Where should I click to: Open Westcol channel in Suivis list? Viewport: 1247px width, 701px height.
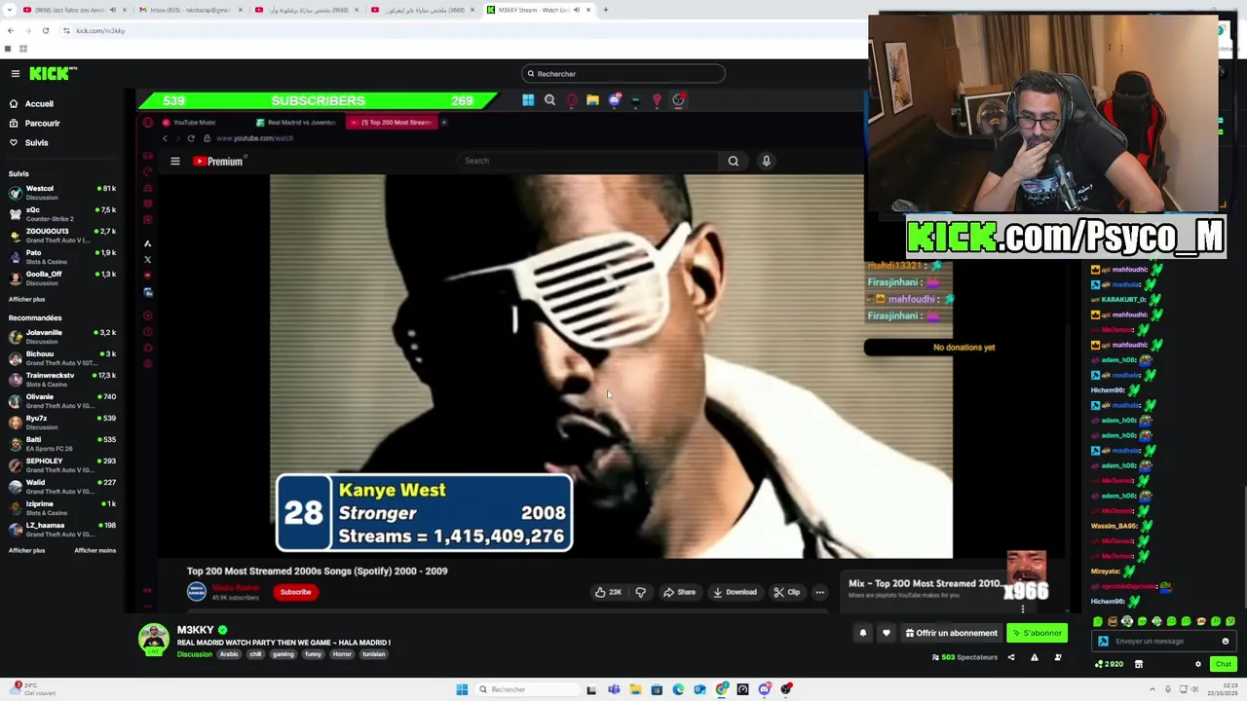click(60, 192)
